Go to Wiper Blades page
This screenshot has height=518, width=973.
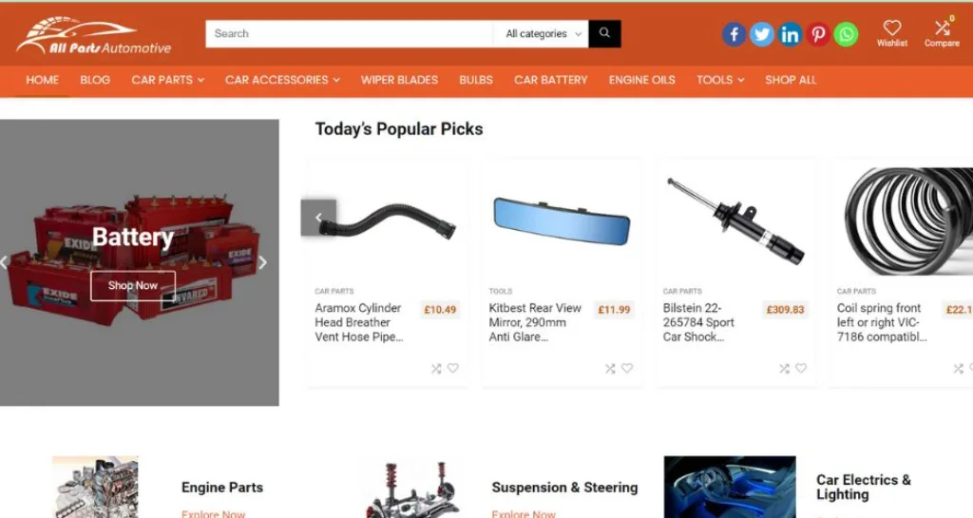pyautogui.click(x=399, y=80)
